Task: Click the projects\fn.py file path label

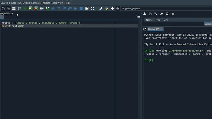Action: coord(7,13)
